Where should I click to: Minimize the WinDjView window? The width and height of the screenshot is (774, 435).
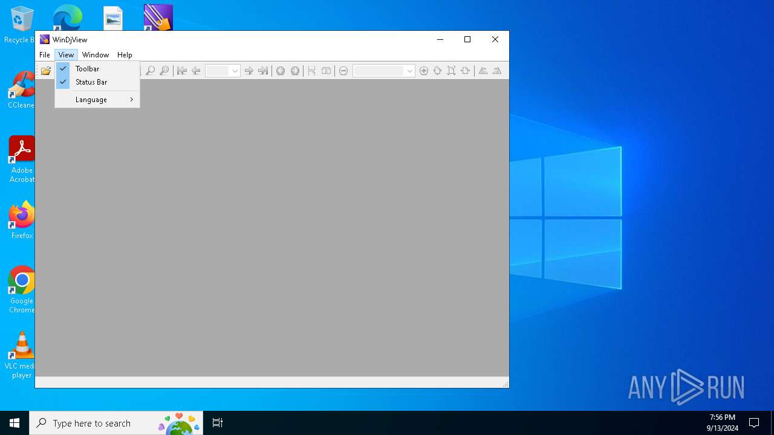point(440,39)
